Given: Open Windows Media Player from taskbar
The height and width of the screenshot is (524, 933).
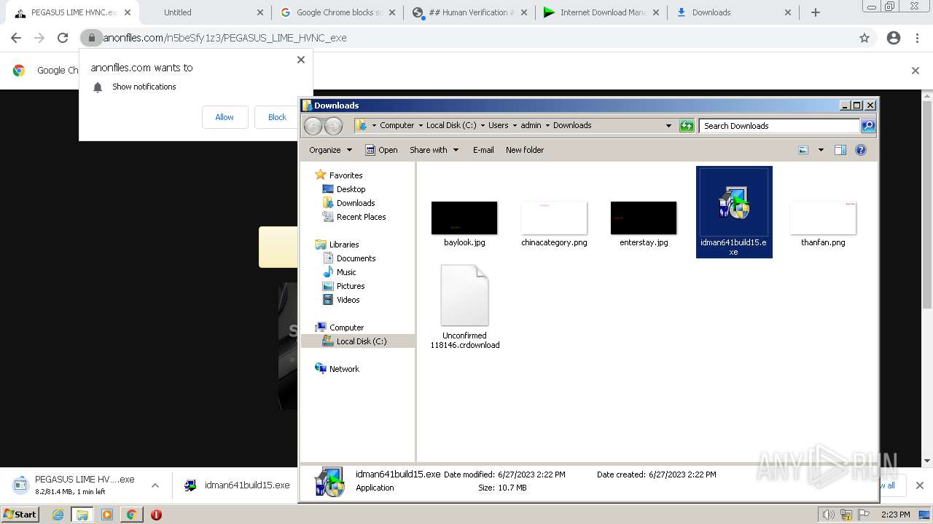Looking at the screenshot, I should (x=107, y=515).
